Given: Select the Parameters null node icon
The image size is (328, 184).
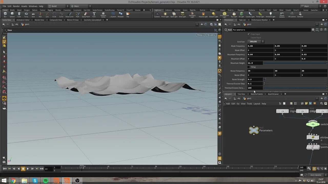Looking at the screenshot, I should click(254, 130).
